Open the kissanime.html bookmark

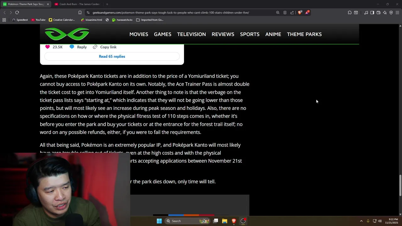click(91, 20)
